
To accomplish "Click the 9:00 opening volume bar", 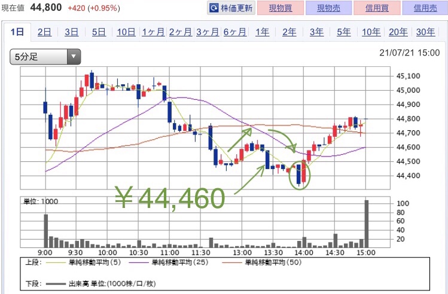I will coord(45,231).
